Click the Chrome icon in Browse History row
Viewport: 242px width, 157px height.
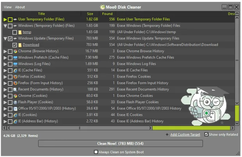pos(15,51)
